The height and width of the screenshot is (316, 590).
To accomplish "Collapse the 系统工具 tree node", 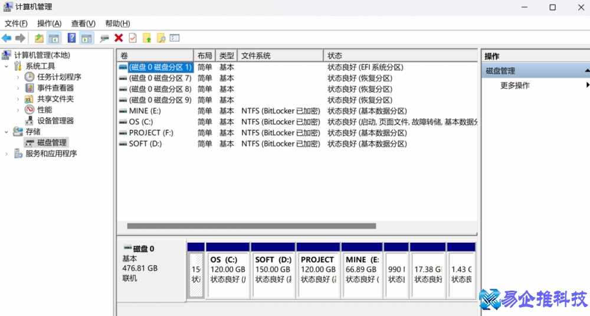I will point(6,66).
